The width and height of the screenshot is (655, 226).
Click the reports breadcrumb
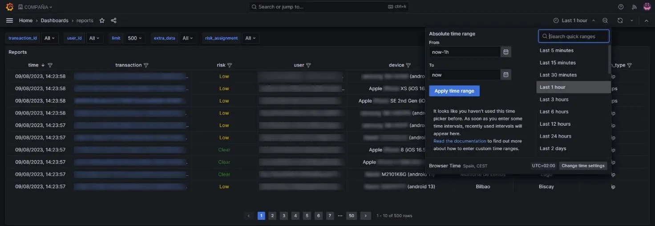(x=85, y=20)
